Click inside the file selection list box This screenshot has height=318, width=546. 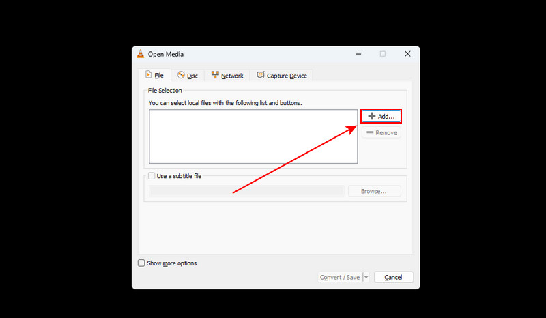[253, 136]
